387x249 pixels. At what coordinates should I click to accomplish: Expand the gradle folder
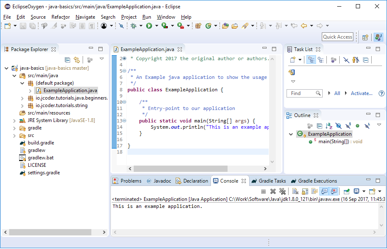point(14,128)
